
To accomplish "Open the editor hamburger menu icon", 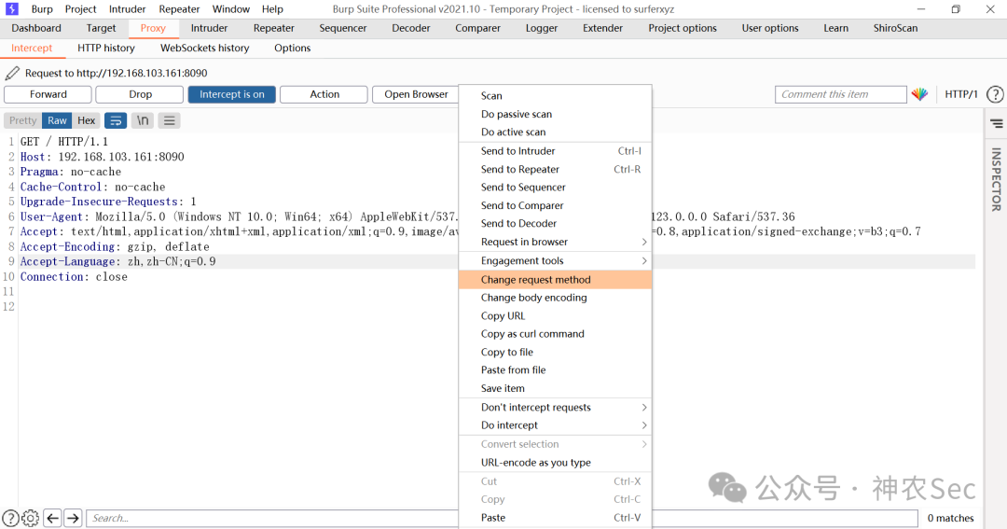I will coord(170,121).
